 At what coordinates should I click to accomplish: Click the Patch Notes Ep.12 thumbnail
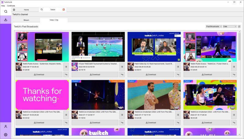154,47
